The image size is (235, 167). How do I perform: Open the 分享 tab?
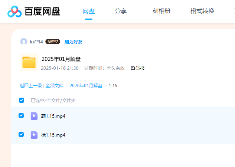121,11
